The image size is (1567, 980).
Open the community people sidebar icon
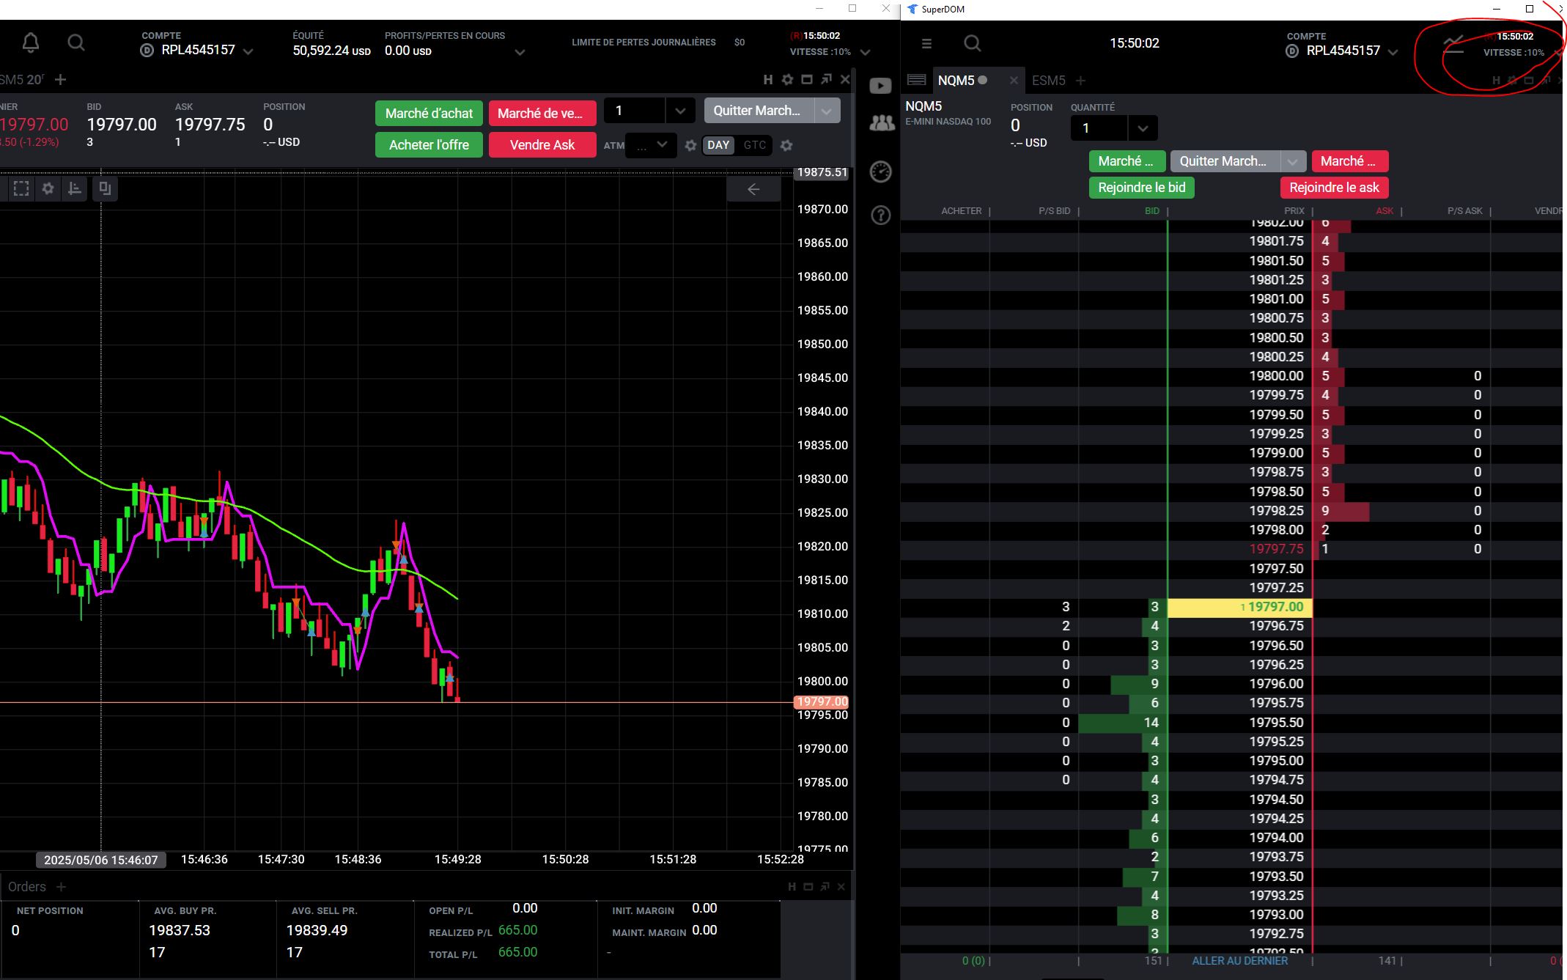(x=881, y=123)
